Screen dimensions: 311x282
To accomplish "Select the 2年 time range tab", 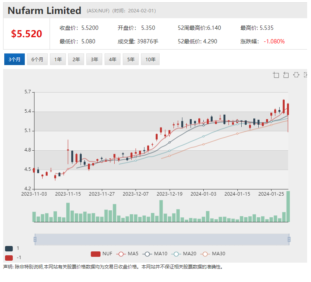I will pos(76,59).
